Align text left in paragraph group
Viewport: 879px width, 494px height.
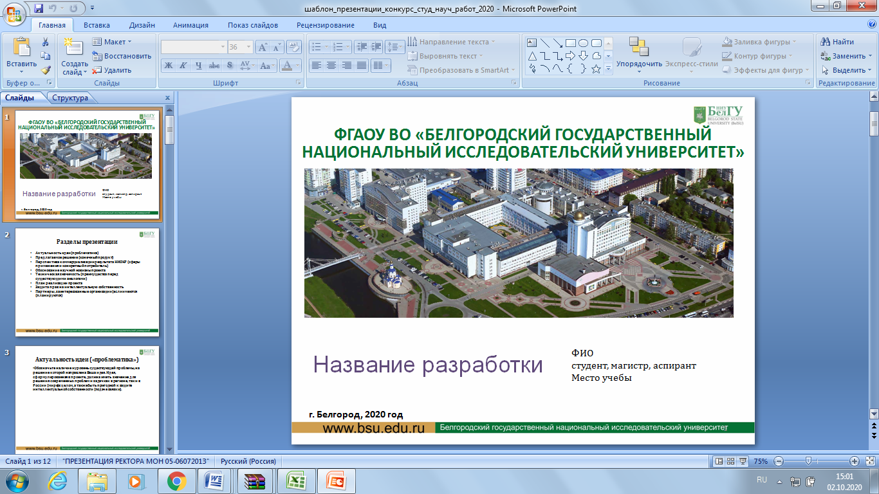316,65
